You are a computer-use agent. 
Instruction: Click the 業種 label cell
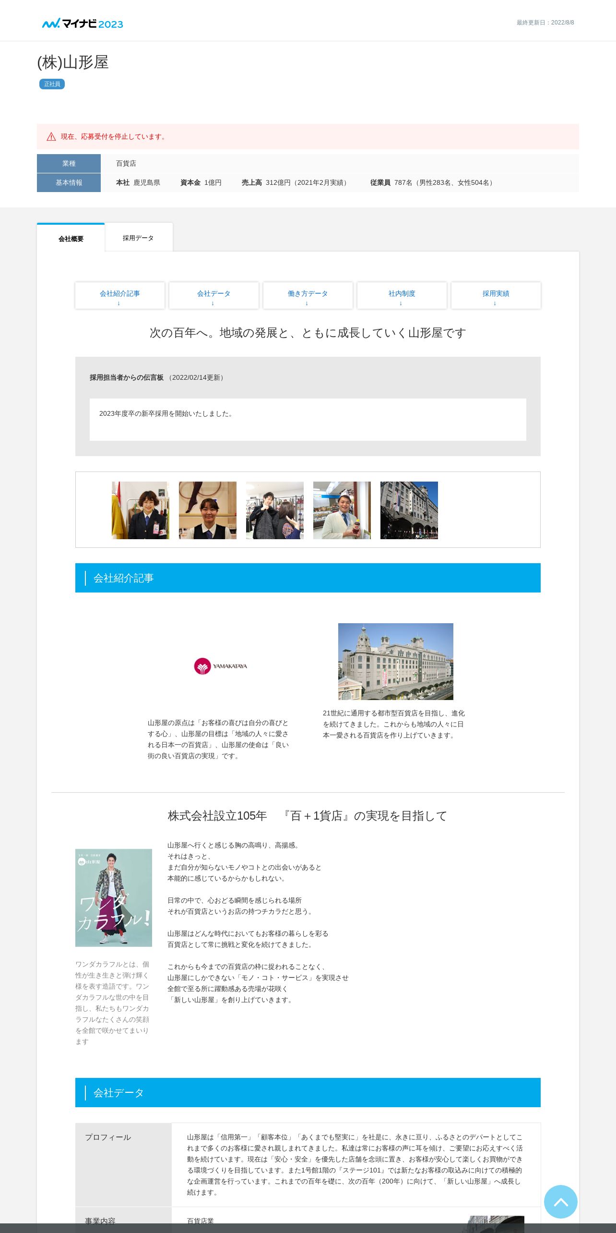point(69,163)
